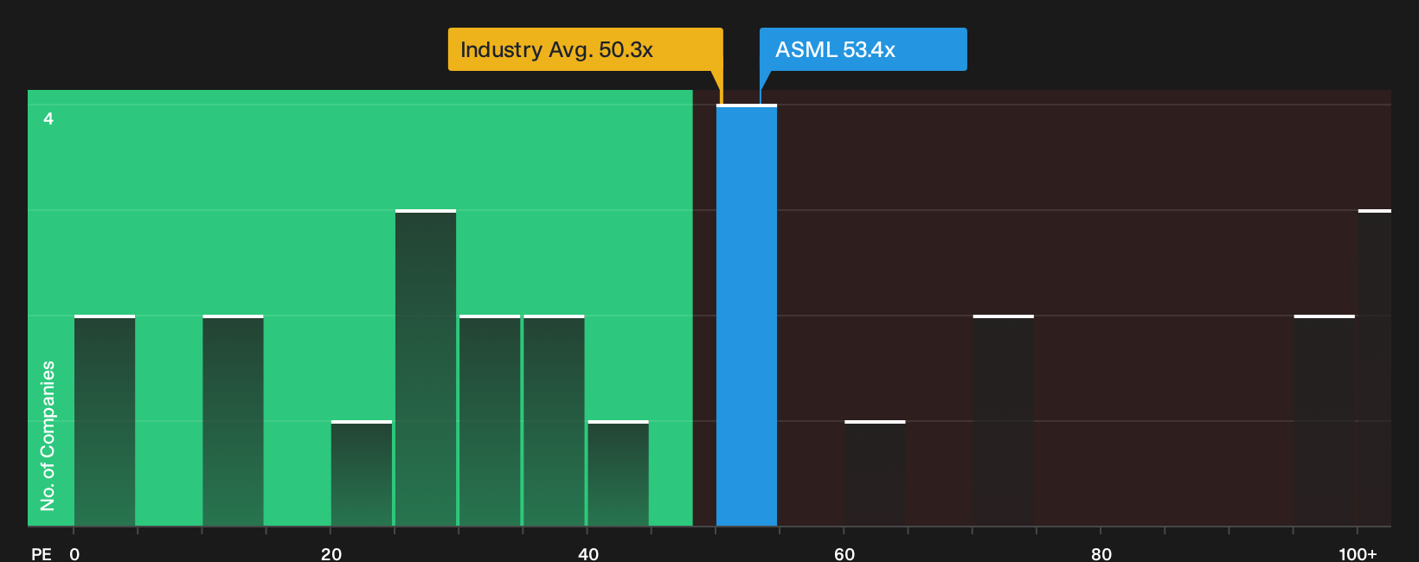The height and width of the screenshot is (562, 1419).
Task: Click the x-axis tick label 0
Action: pyautogui.click(x=74, y=554)
